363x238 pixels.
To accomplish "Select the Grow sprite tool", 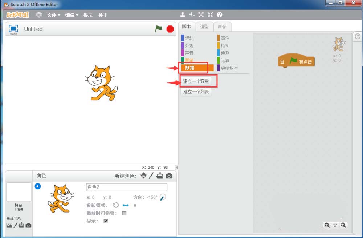I will point(201,15).
